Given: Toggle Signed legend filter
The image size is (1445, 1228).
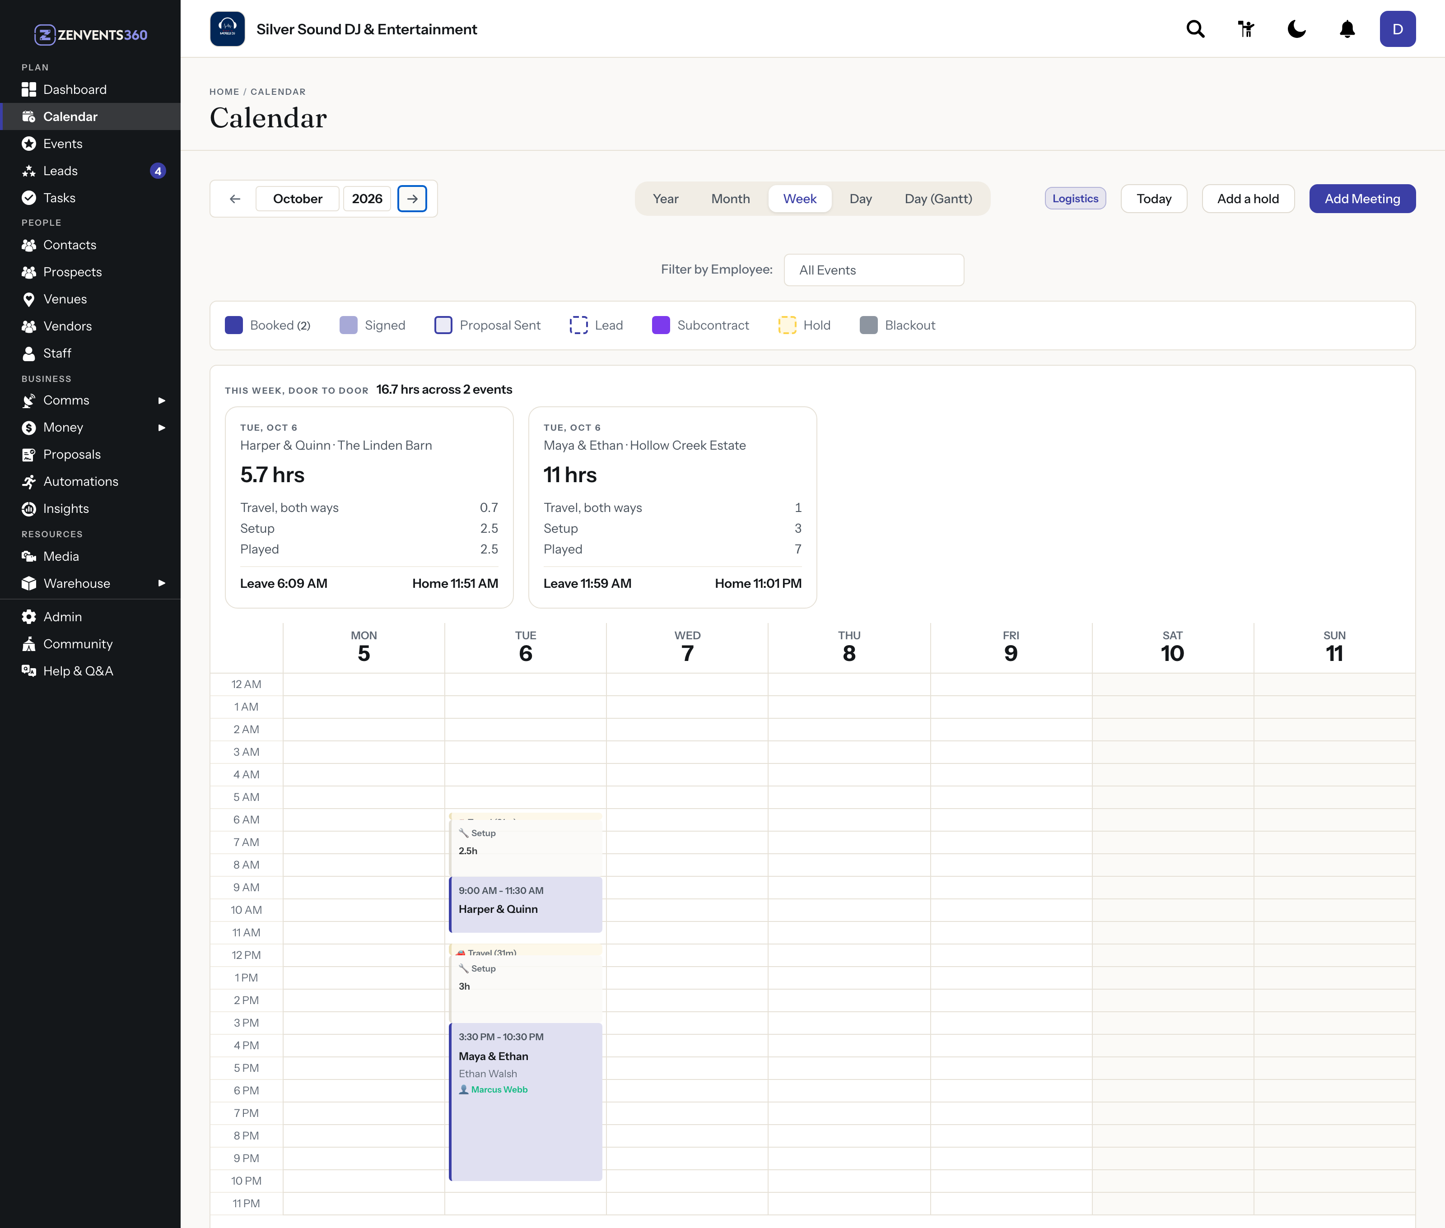Looking at the screenshot, I should tap(372, 325).
